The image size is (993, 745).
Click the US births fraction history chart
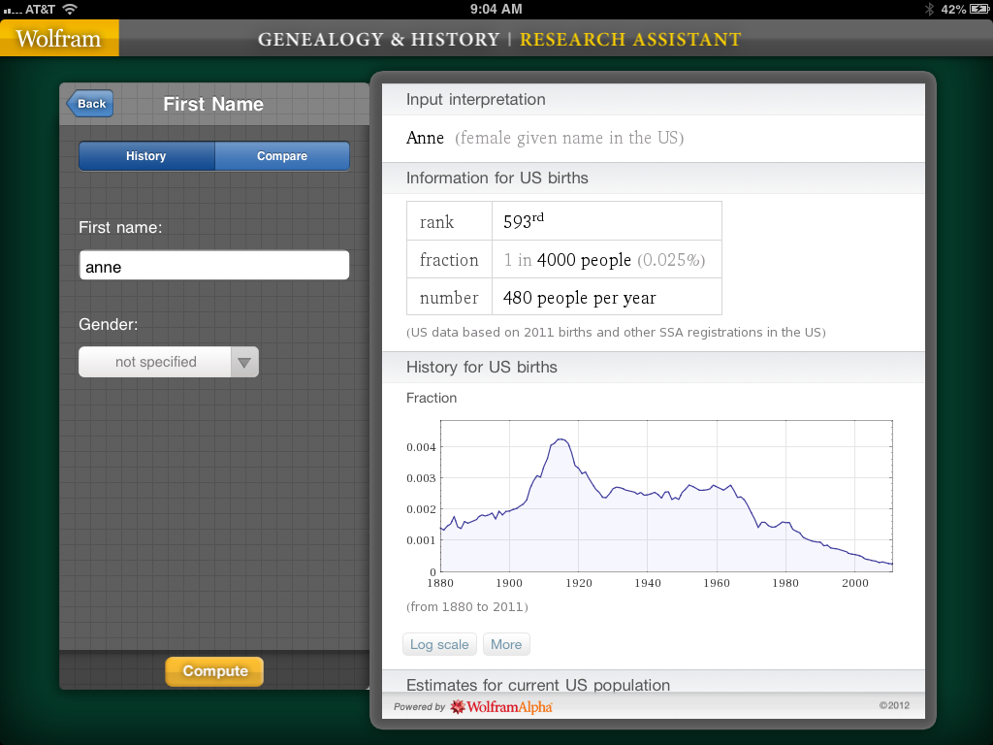pyautogui.click(x=665, y=497)
